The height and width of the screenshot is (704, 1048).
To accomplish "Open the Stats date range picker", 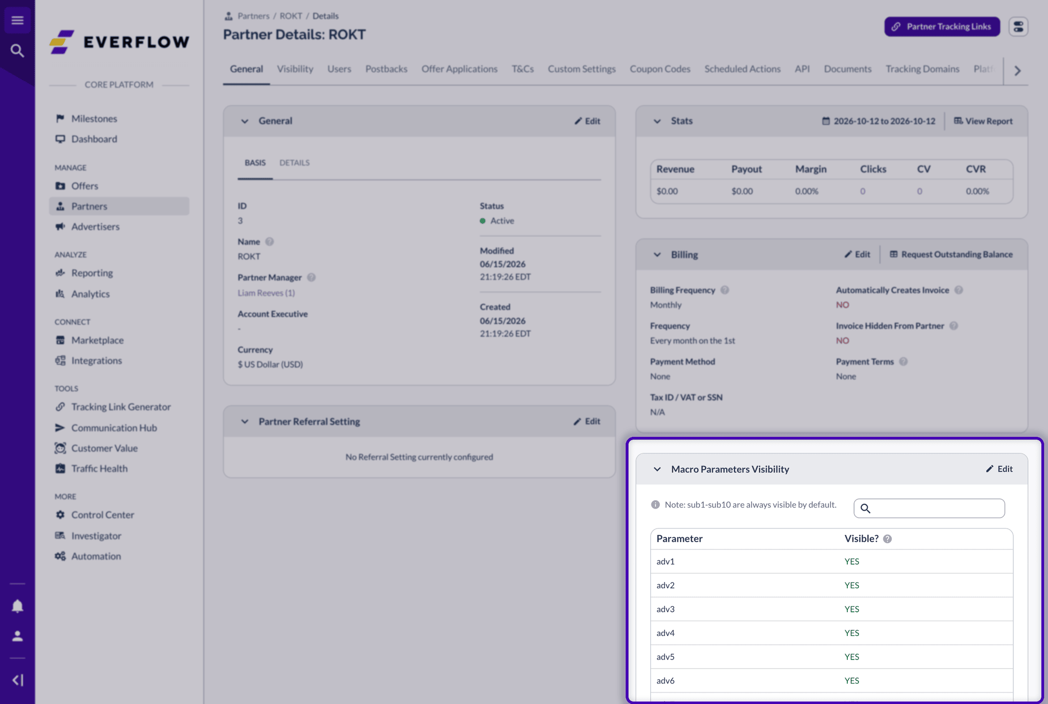I will 878,121.
